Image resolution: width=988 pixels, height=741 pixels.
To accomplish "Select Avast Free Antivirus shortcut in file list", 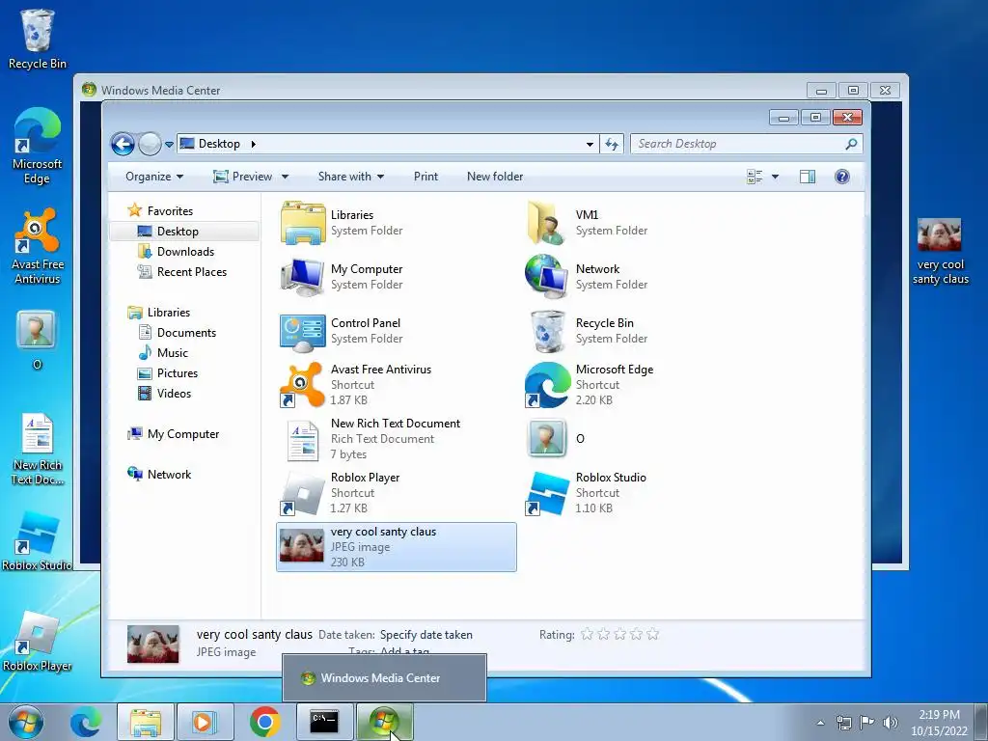I will [x=302, y=384].
